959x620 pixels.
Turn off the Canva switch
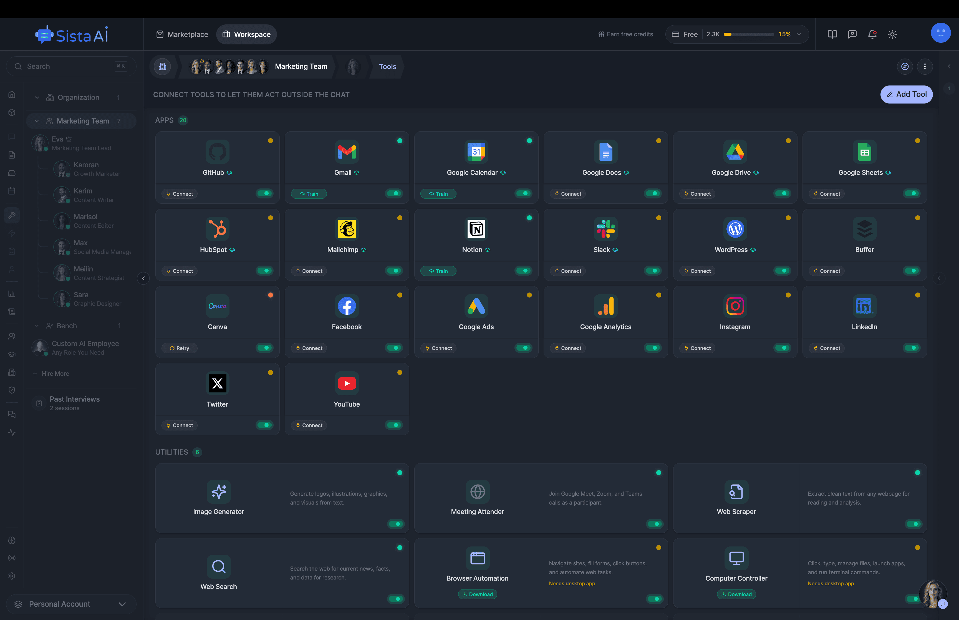(264, 348)
